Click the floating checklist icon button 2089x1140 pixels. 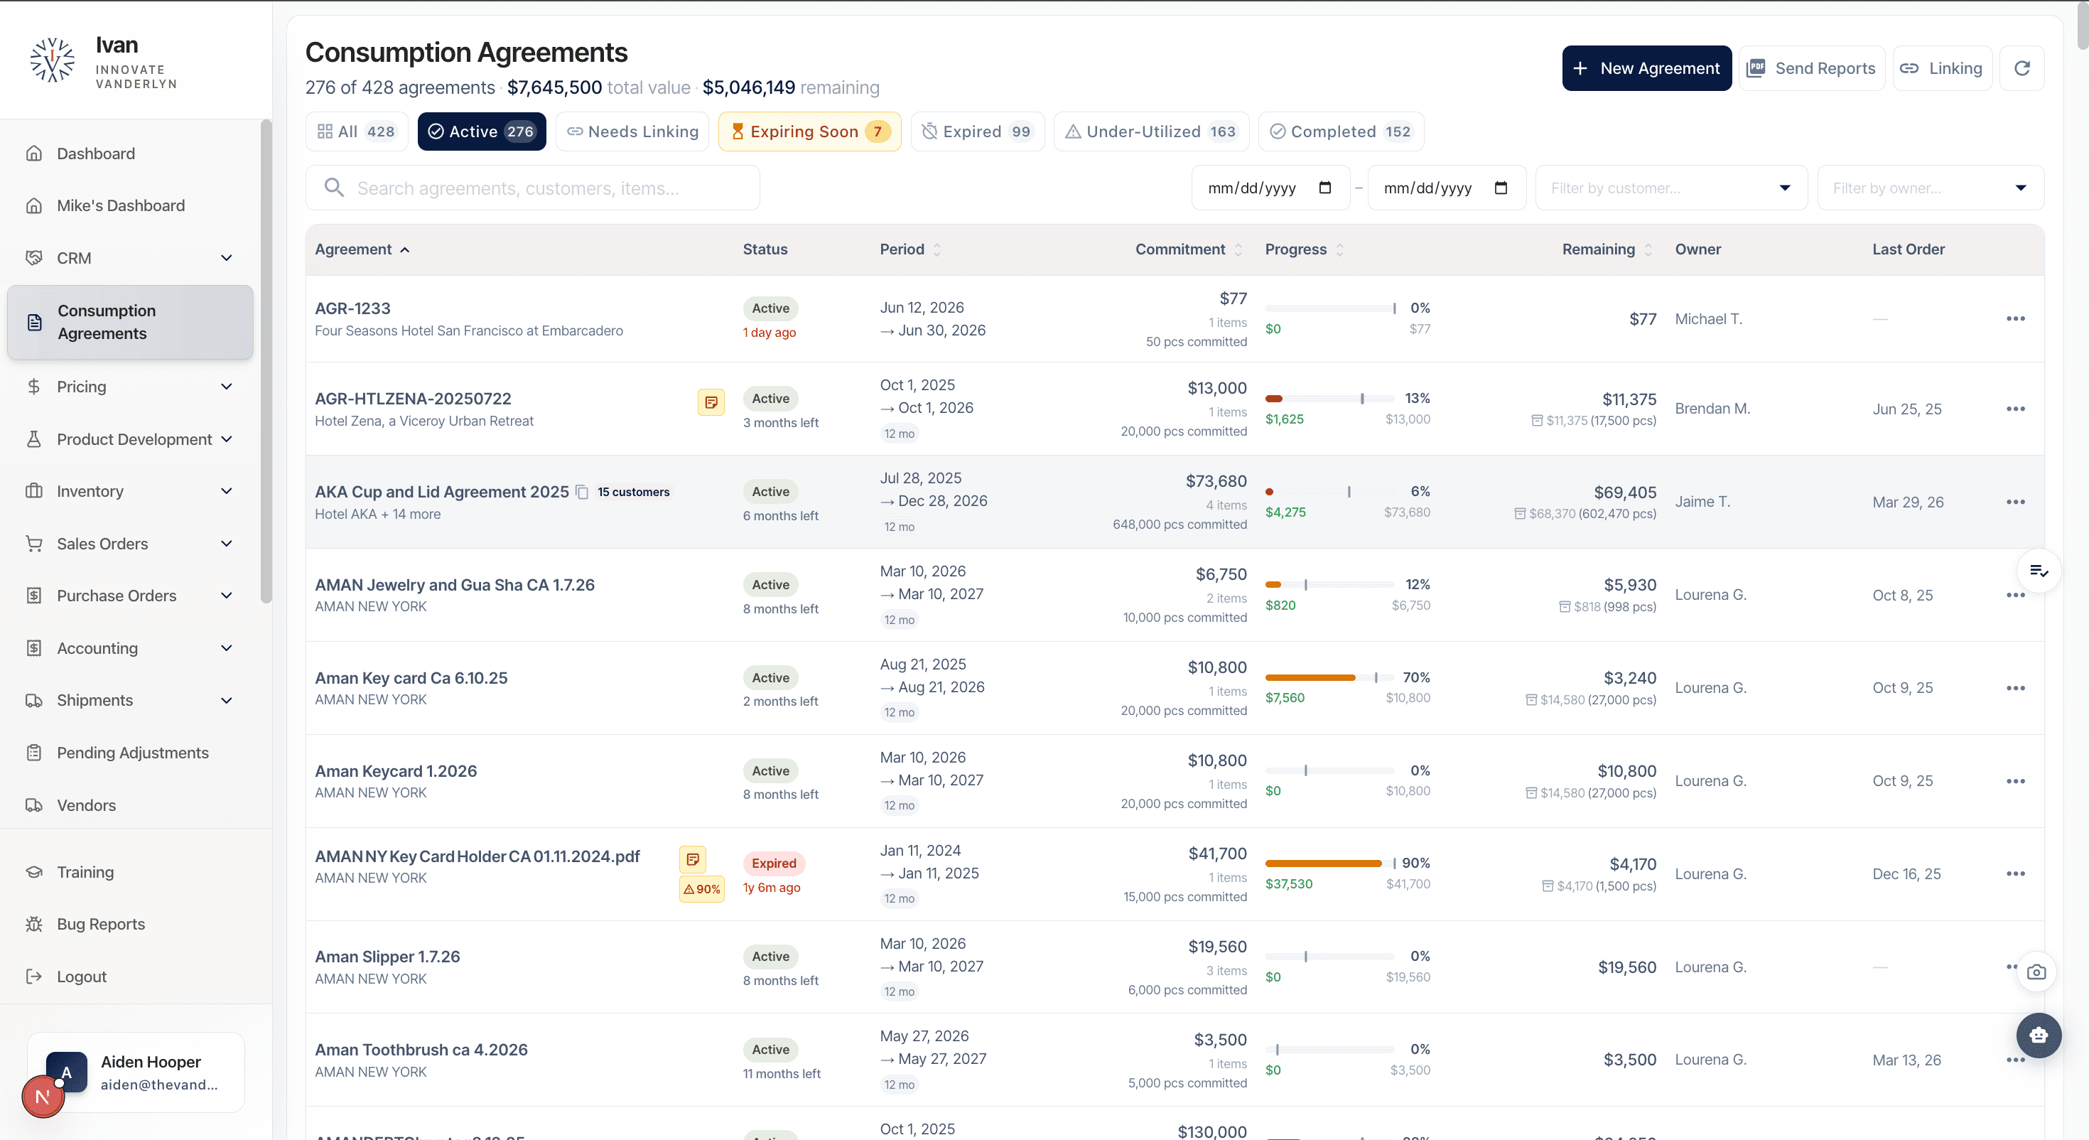pos(2039,571)
